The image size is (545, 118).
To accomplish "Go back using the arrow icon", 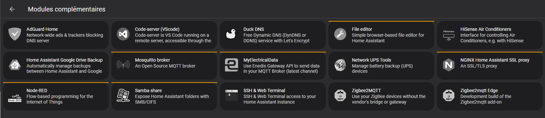I will (x=12, y=9).
